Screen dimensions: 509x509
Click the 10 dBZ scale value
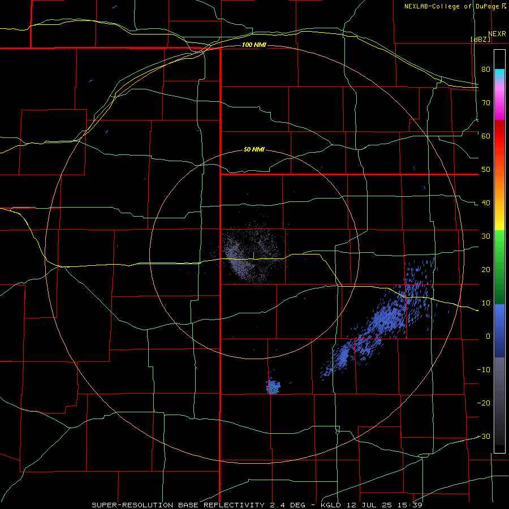tap(486, 303)
